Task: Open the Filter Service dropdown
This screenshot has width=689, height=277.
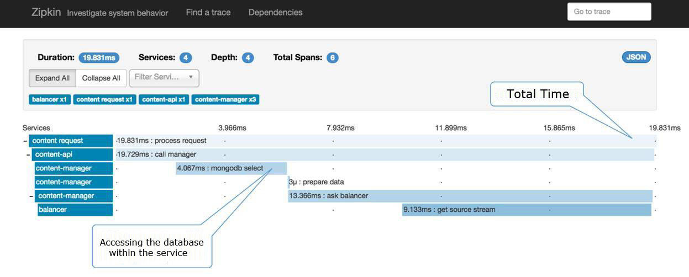Action: [164, 77]
